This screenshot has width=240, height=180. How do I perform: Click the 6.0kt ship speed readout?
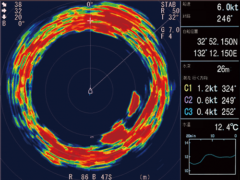(228, 7)
